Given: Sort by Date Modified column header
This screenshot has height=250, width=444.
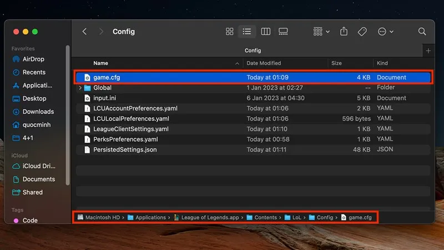Looking at the screenshot, I should (x=264, y=63).
